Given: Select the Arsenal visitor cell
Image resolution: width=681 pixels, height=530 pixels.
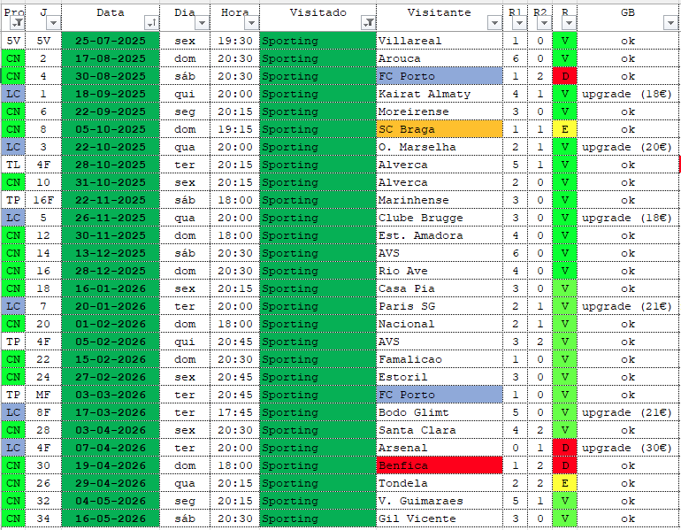Looking at the screenshot, I should (x=439, y=448).
